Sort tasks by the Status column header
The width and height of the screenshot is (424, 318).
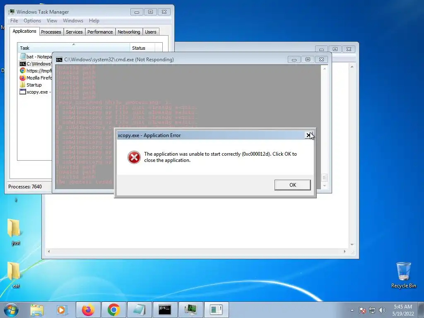tap(142, 48)
